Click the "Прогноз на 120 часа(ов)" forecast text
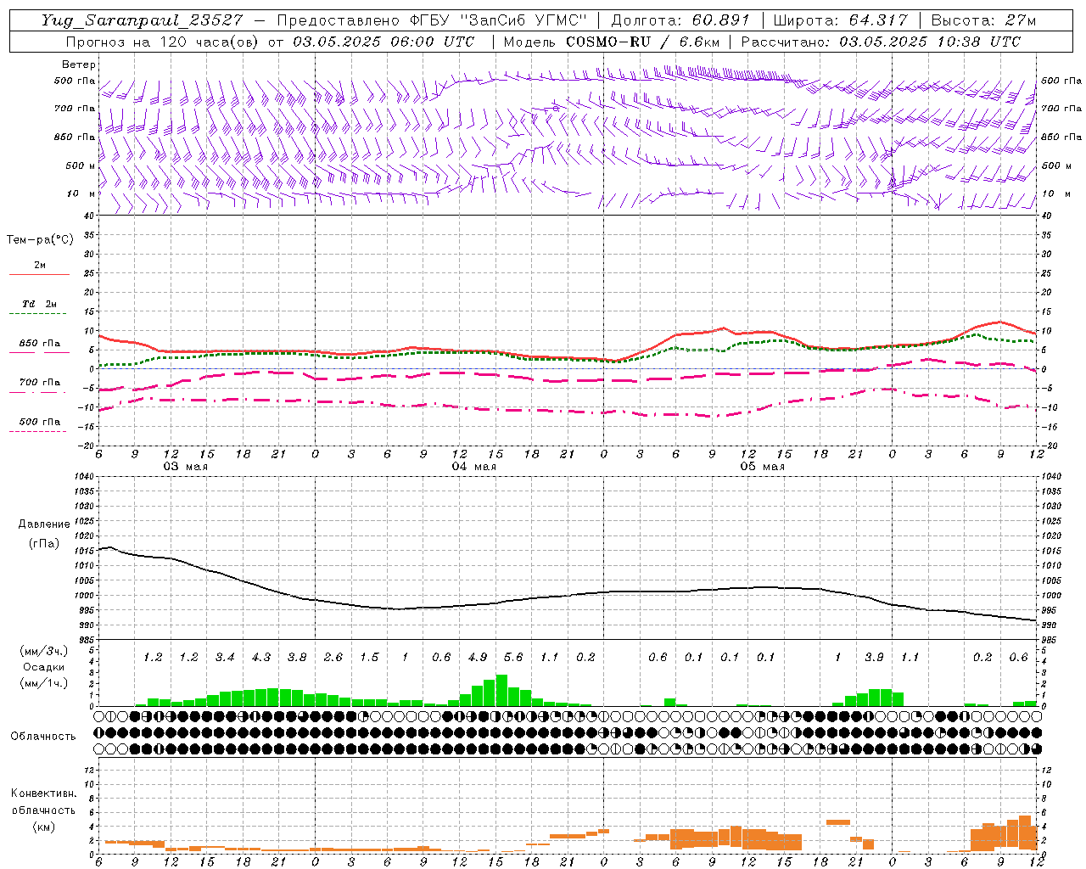1086x869 pixels. (x=164, y=42)
